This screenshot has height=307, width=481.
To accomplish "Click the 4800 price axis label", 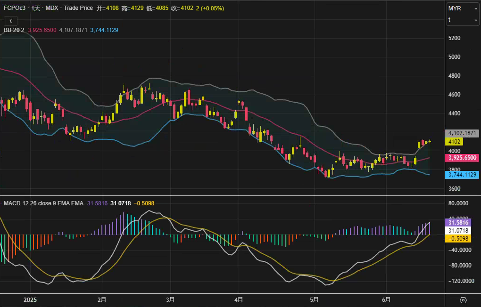I will pos(454,76).
